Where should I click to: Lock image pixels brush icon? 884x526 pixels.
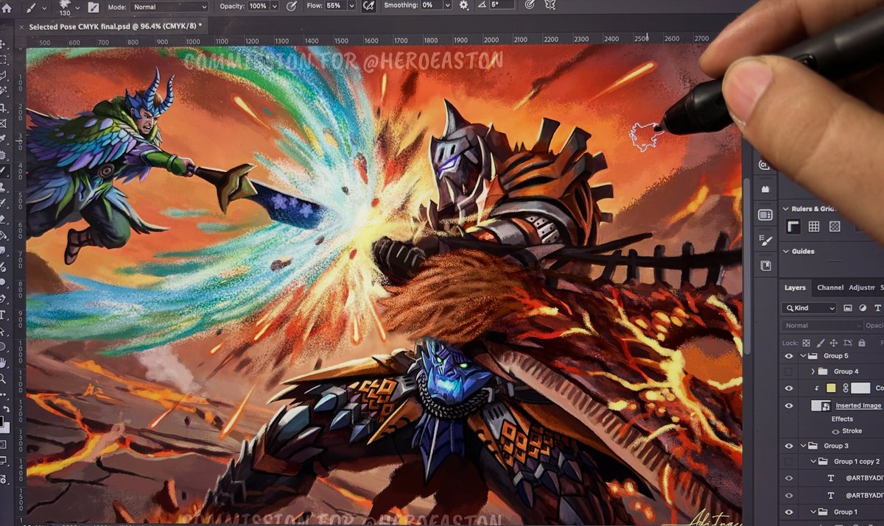819,343
